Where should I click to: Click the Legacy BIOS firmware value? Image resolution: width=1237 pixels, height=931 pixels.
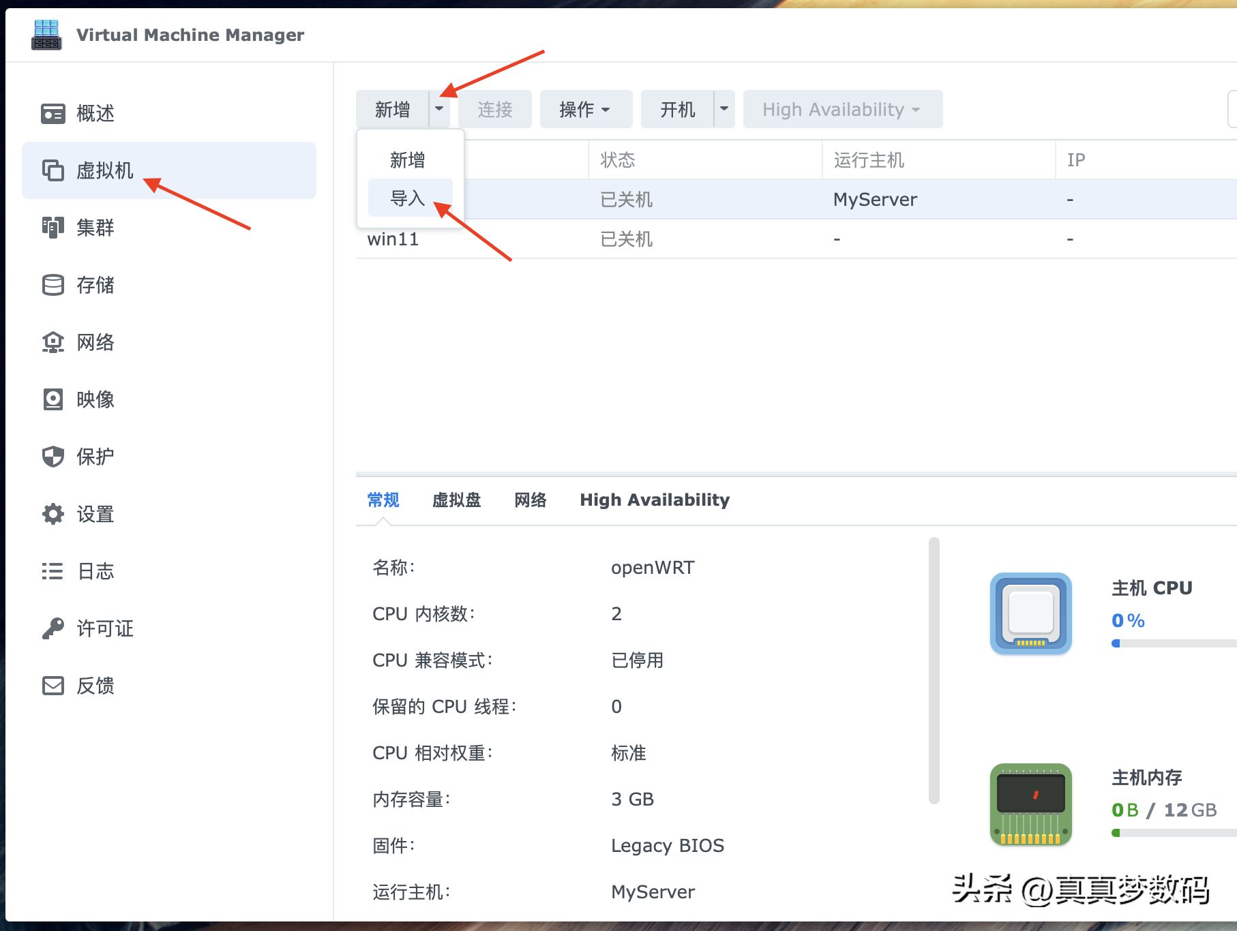coord(668,846)
